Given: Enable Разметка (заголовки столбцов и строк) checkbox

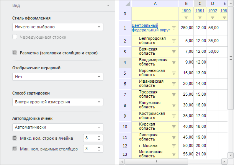Looking at the screenshot, I should point(15,53).
